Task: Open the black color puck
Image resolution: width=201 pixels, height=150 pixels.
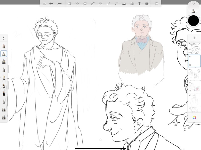Action: pos(193,21)
